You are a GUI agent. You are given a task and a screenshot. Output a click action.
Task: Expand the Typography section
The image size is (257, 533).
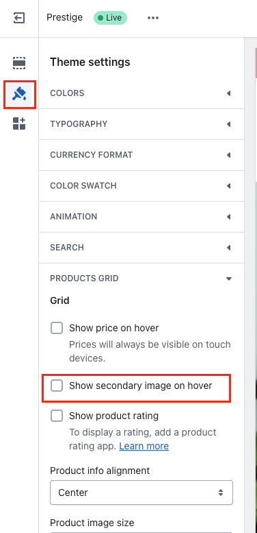(141, 124)
